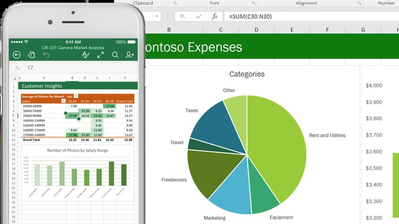Tap selected cell 17.00 in row 75000-99999
Viewport: 399px width, 224px height.
click(x=72, y=116)
